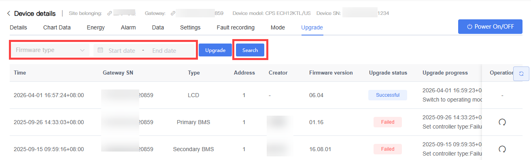This screenshot has width=531, height=160.
Task: Switch to the Chart Data tab
Action: (57, 27)
